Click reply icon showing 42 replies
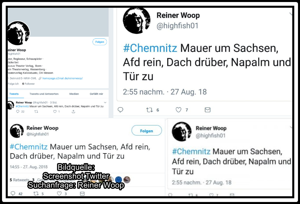 [13, 194]
